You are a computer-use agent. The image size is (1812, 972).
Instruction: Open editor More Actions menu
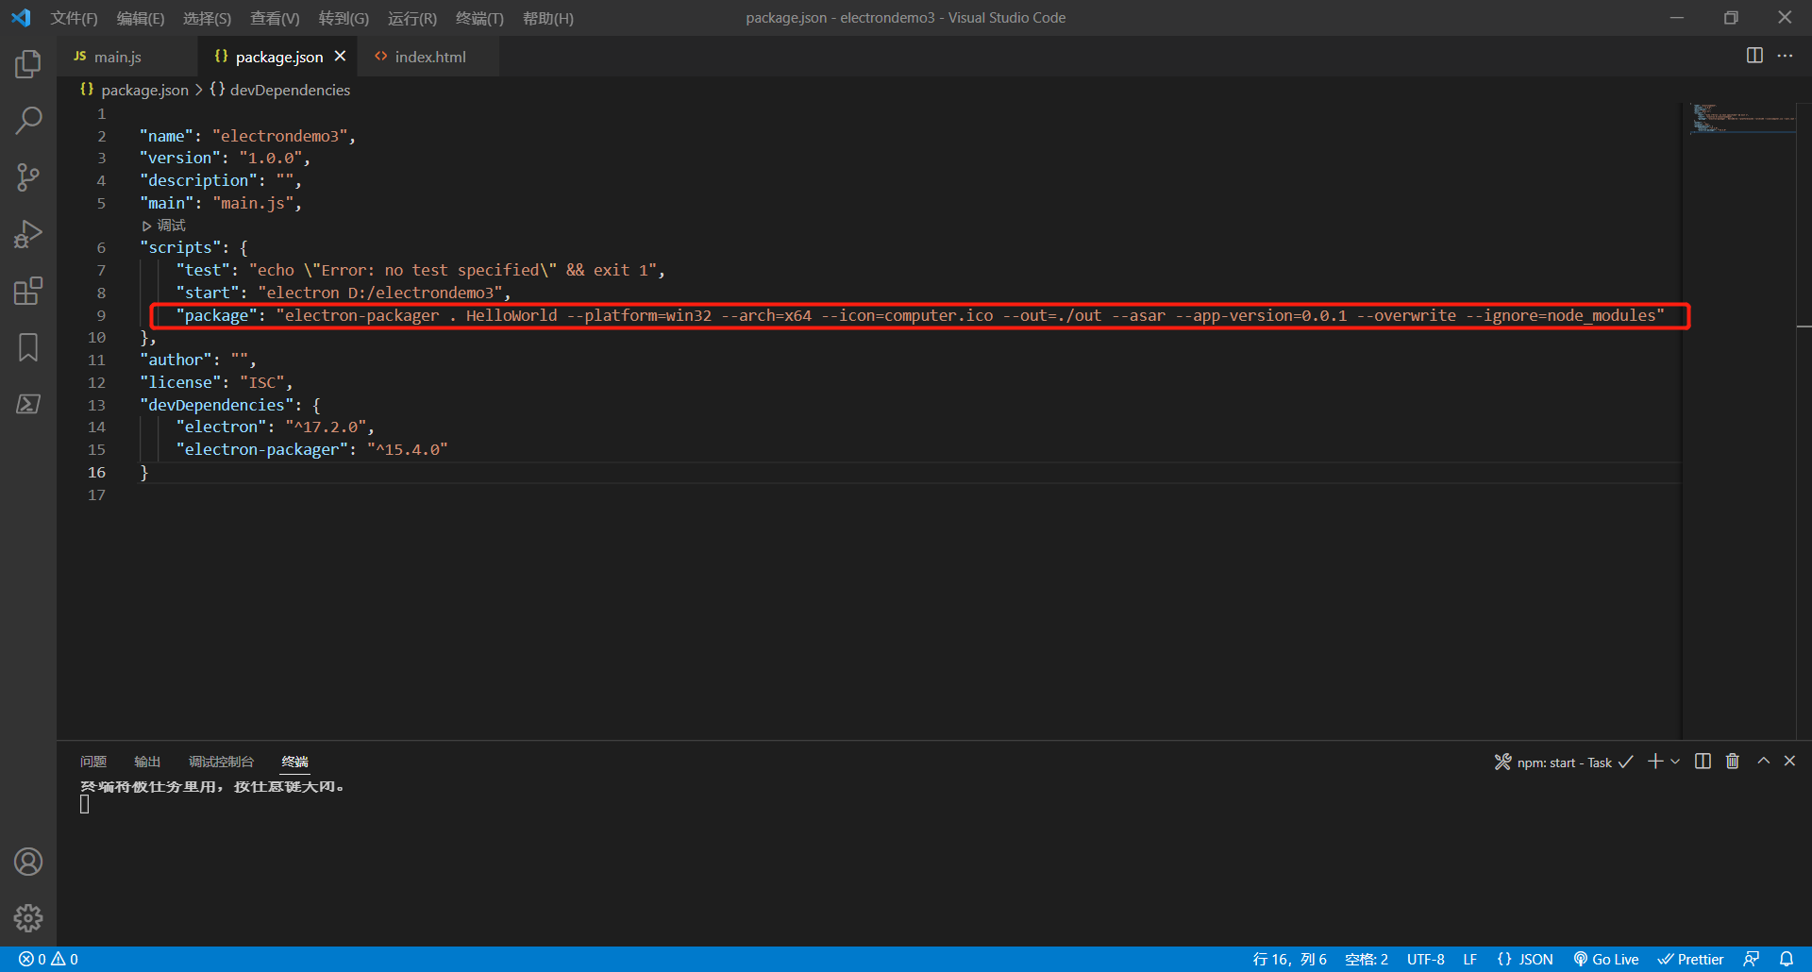(1785, 56)
